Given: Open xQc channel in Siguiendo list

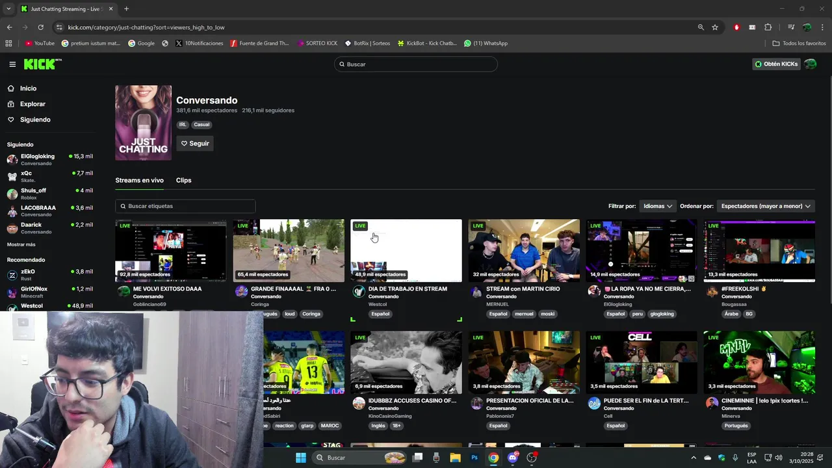Looking at the screenshot, I should pos(50,177).
